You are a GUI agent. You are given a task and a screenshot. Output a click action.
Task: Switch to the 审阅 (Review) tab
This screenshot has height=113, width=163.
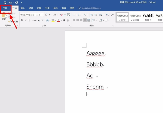point(64,8)
